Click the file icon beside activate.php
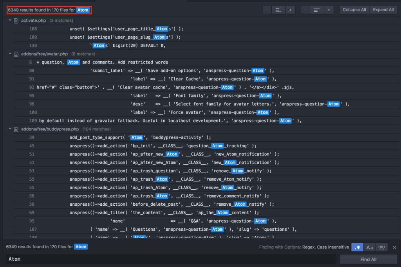 pos(16,21)
